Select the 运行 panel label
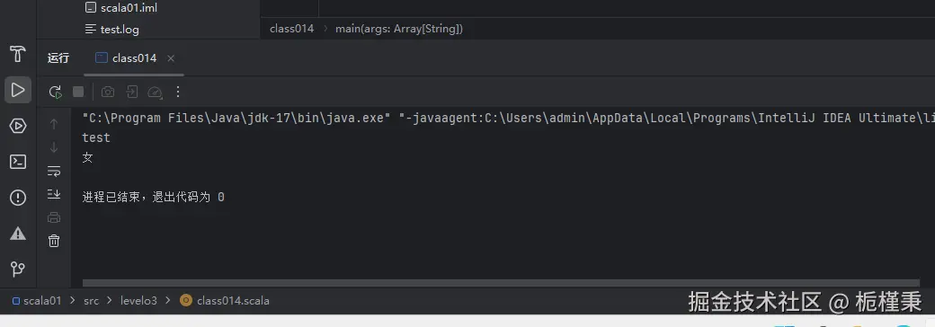This screenshot has width=935, height=327. pos(58,57)
